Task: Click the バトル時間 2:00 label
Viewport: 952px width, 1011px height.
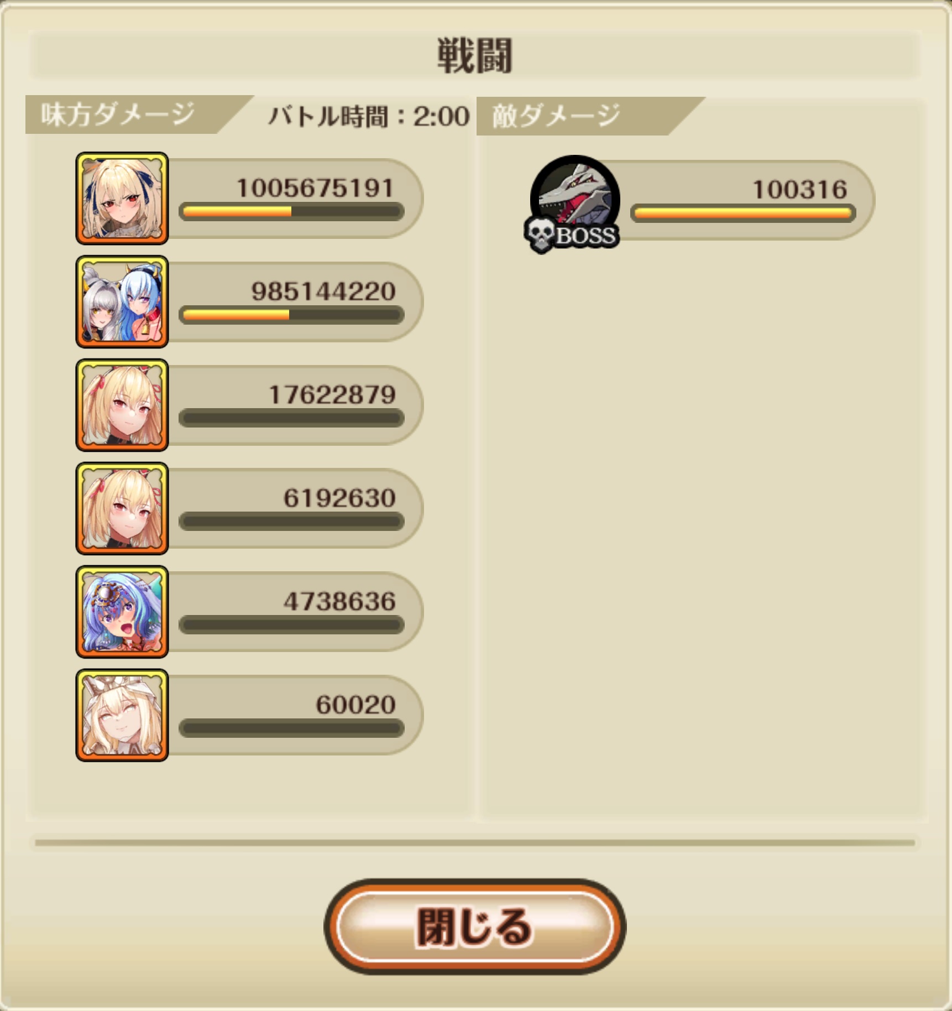Action: 369,117
